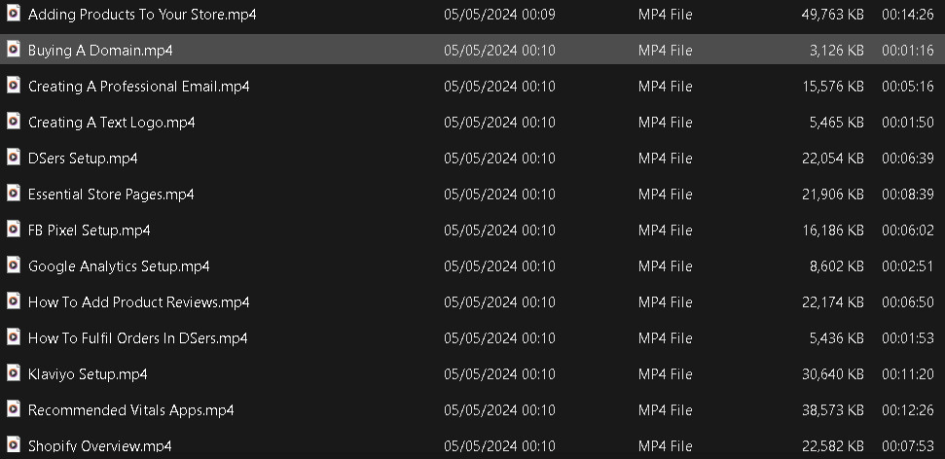Click the MP4 File type for DSers Setup.mp4
945x459 pixels.
[665, 158]
